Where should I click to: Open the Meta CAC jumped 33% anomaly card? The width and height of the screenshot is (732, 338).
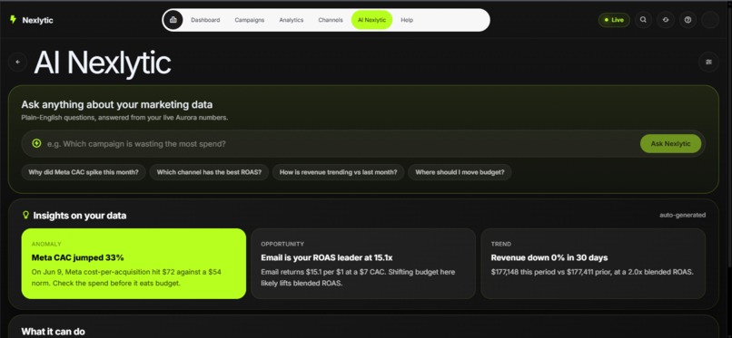coord(134,264)
